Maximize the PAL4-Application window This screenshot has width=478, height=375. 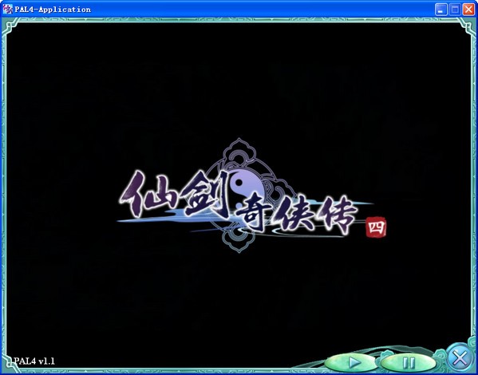(455, 10)
